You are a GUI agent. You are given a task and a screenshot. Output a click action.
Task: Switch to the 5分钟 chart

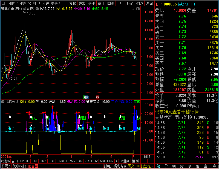pos(32,3)
